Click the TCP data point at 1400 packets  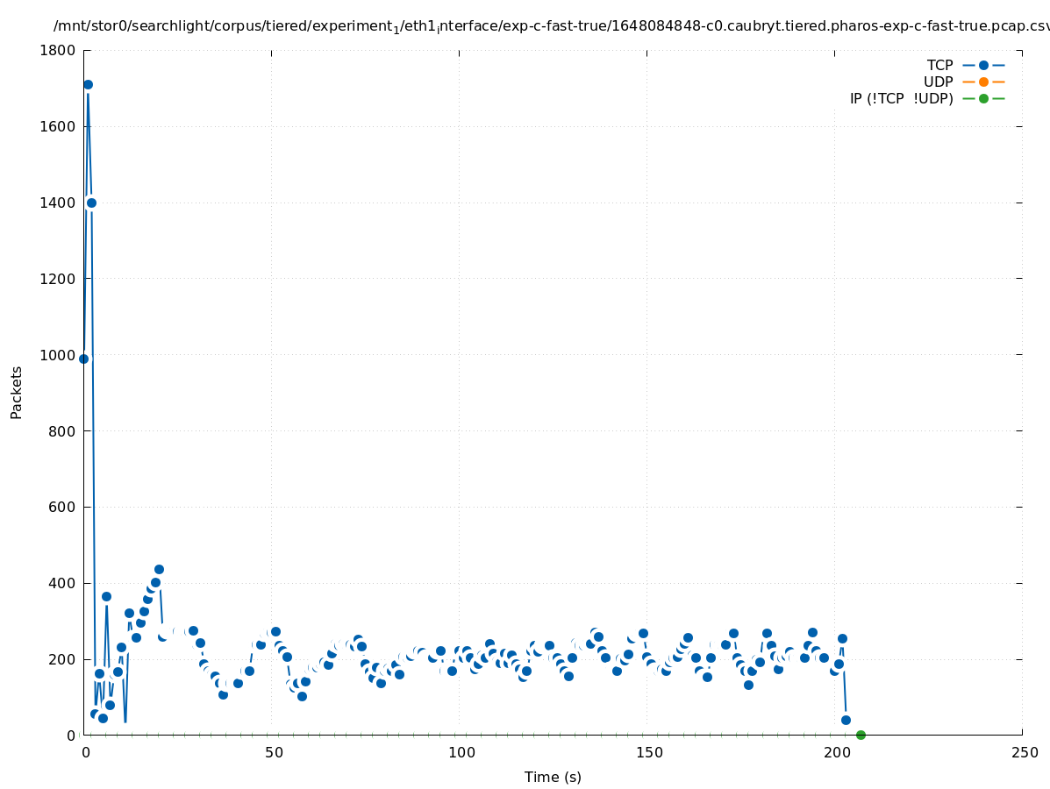click(91, 203)
